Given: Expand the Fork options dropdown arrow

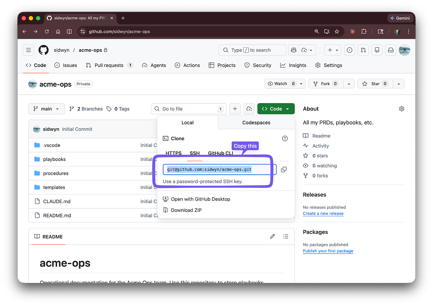Looking at the screenshot, I should pos(349,84).
